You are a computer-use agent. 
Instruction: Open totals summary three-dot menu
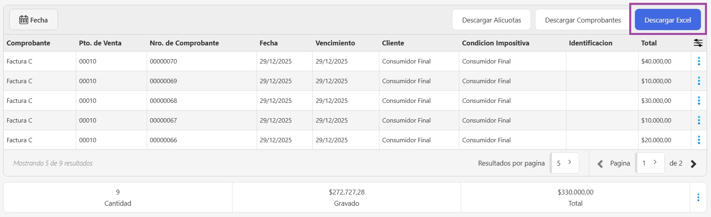coord(698,197)
